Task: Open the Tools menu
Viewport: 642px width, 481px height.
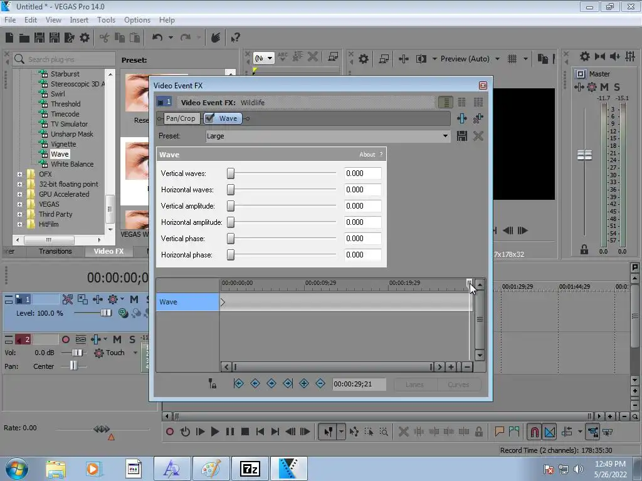Action: (x=106, y=19)
